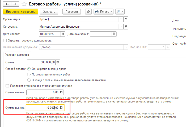Click the Способ оплаты: label
The image size is (186, 127).
coord(15,69)
